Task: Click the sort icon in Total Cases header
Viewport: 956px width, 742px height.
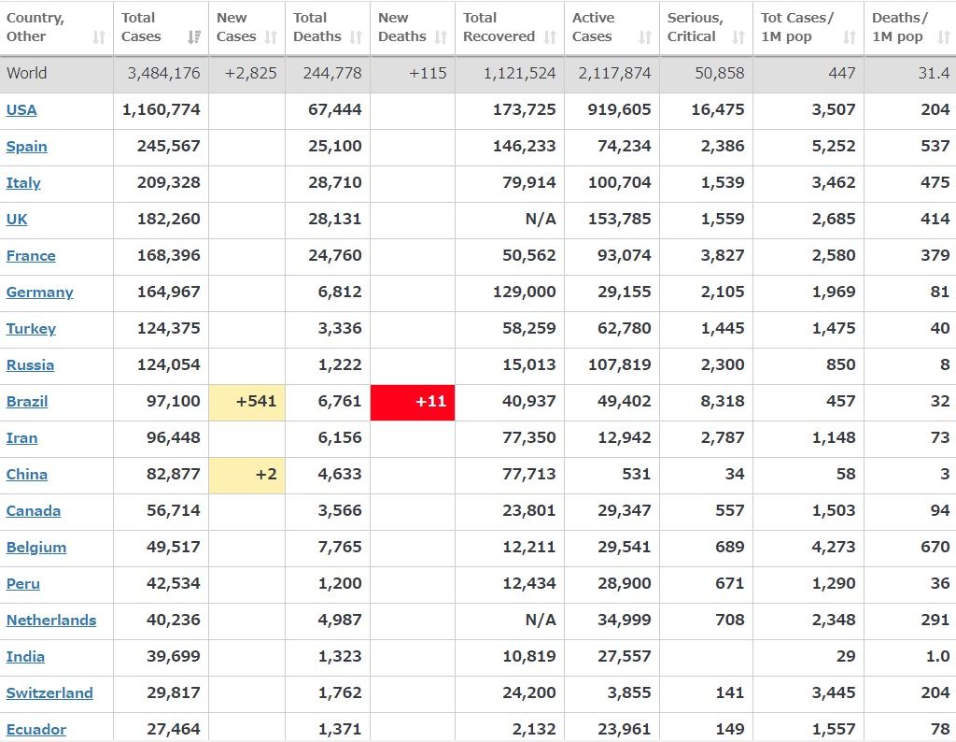Action: tap(194, 37)
